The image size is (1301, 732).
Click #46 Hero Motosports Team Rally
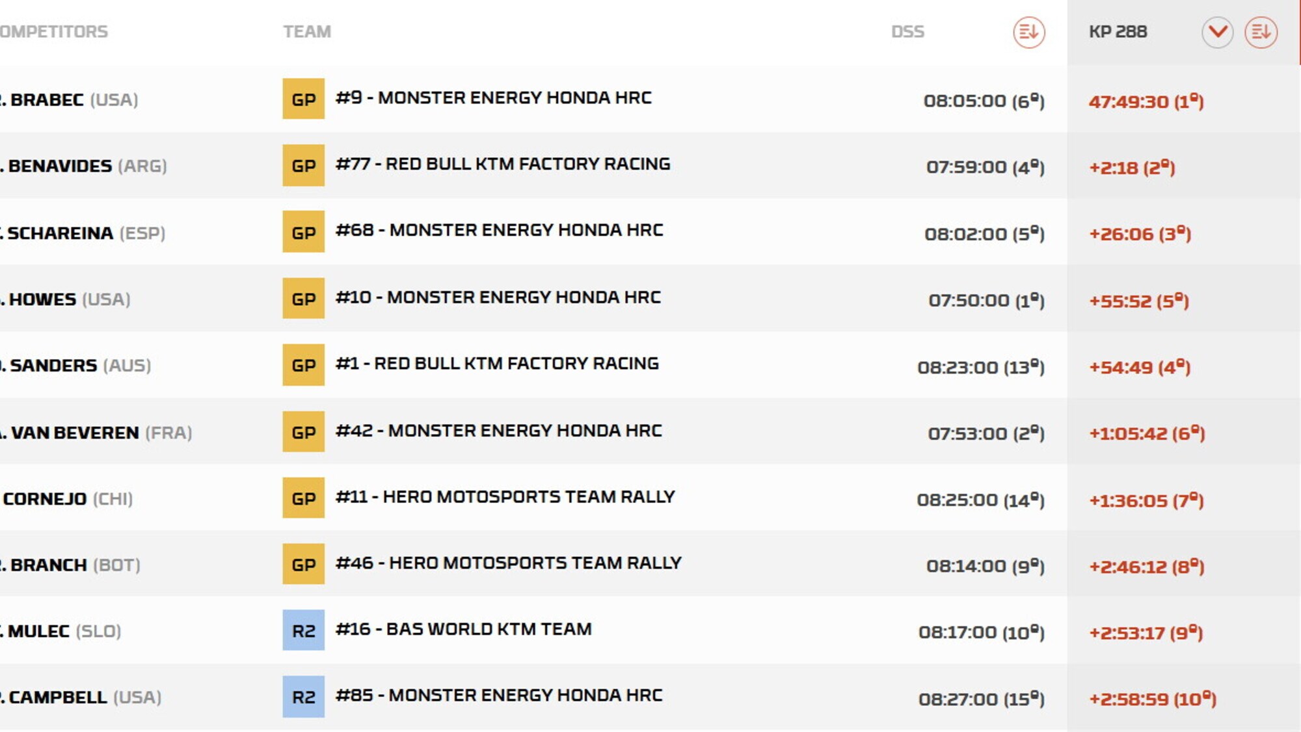508,563
